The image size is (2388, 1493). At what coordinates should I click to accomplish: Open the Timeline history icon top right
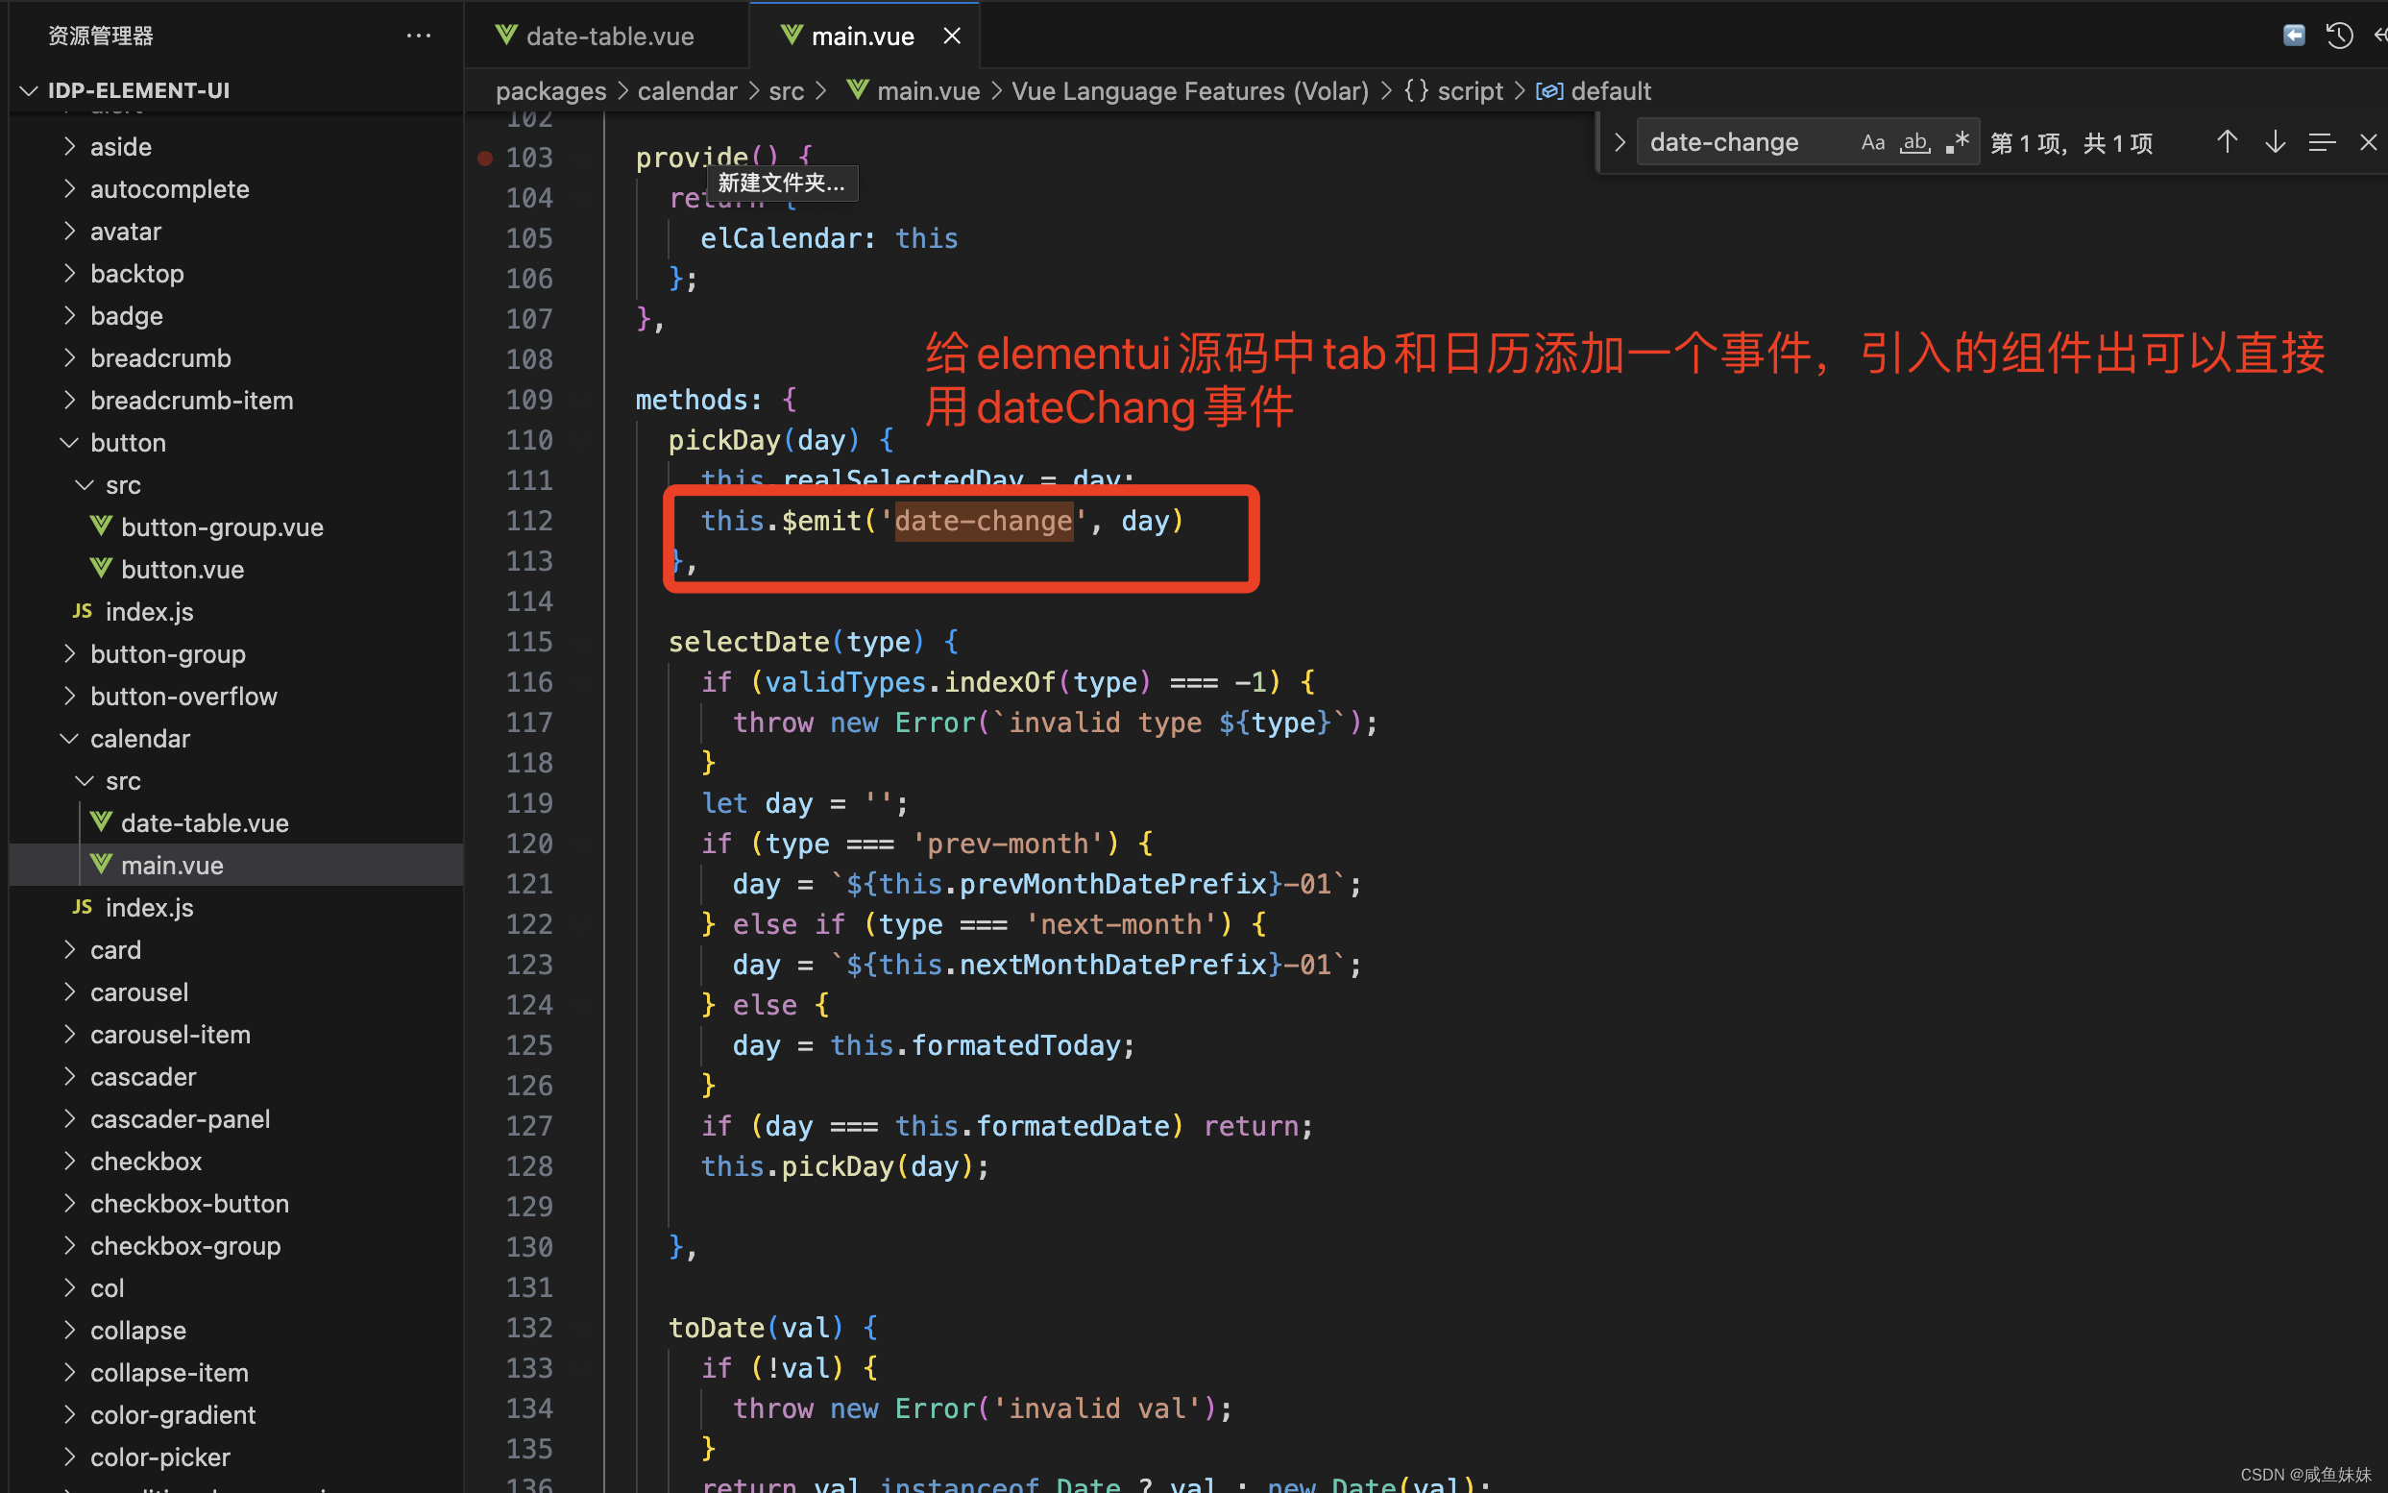[2340, 35]
